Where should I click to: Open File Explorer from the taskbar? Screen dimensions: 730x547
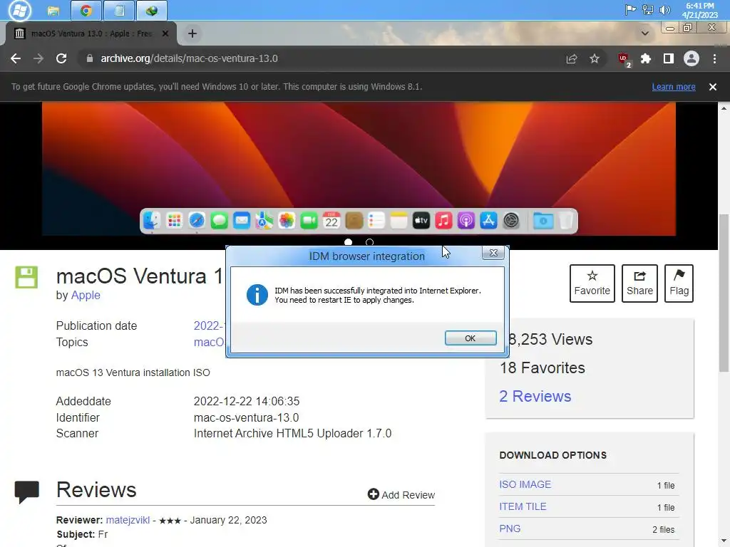click(x=53, y=11)
